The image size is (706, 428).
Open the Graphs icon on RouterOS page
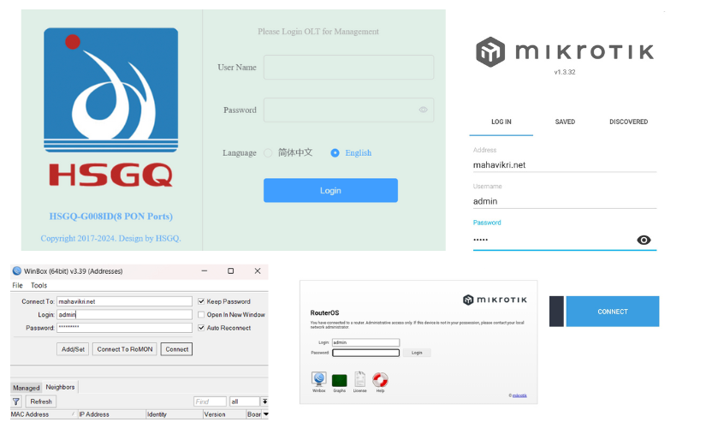click(339, 379)
